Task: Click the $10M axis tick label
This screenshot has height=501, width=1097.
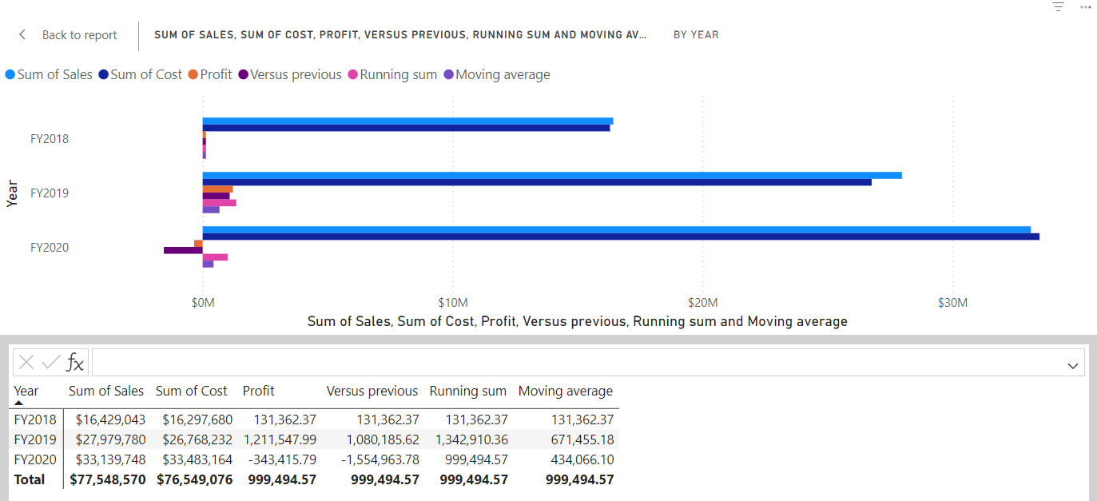Action: 453,304
